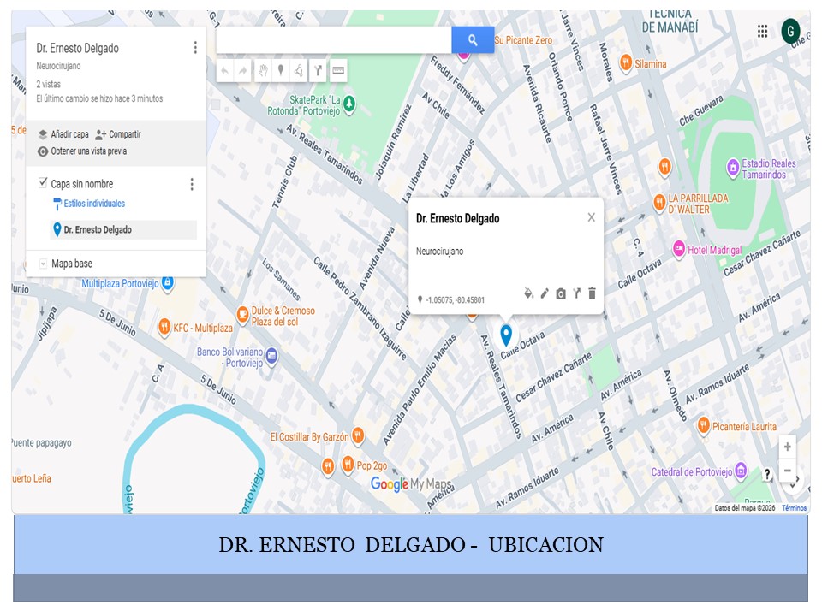Image resolution: width=822 pixels, height=616 pixels.
Task: Click the help question mark icon
Action: (767, 474)
